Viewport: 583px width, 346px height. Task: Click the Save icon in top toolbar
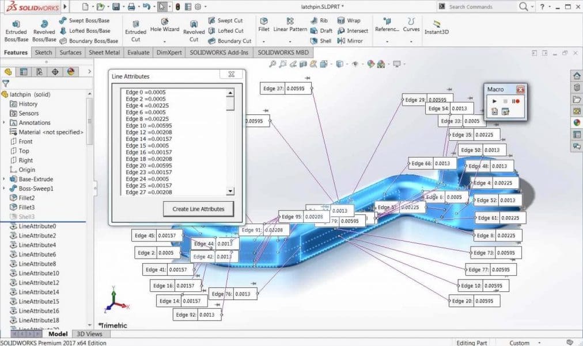click(116, 7)
